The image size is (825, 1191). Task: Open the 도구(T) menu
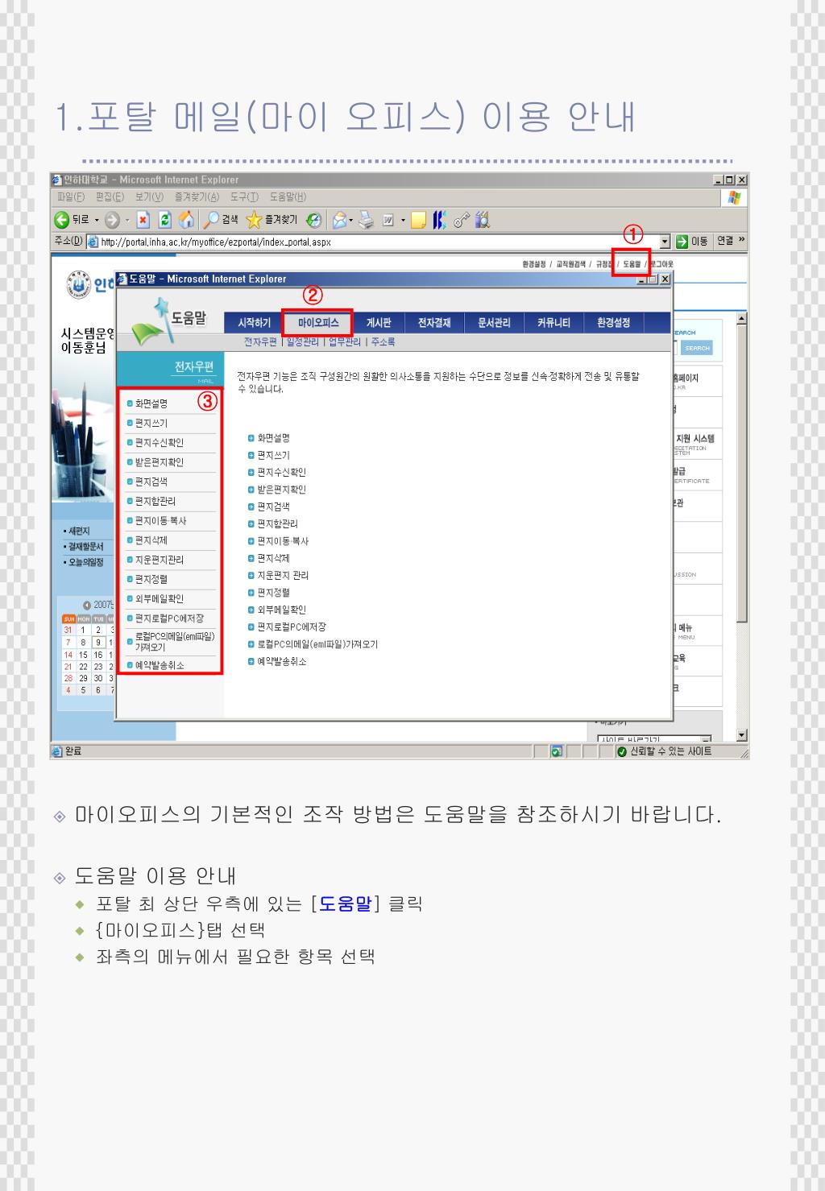(x=244, y=197)
